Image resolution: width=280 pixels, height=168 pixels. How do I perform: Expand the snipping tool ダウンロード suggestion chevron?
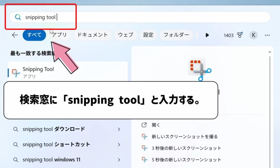pos(119,129)
